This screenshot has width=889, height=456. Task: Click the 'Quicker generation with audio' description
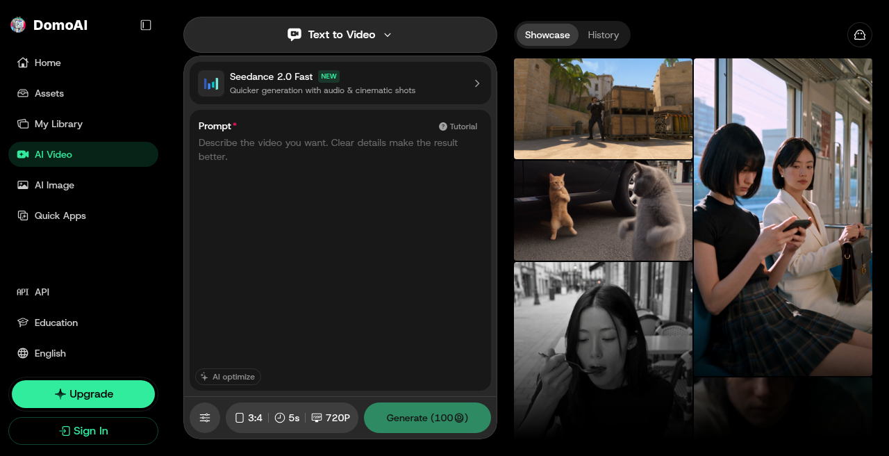click(323, 90)
